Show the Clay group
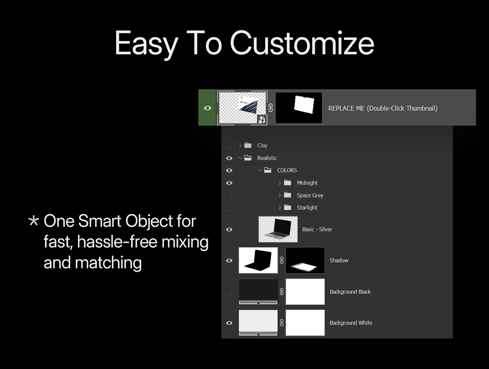Screen dimensions: 489x369 [x=229, y=146]
